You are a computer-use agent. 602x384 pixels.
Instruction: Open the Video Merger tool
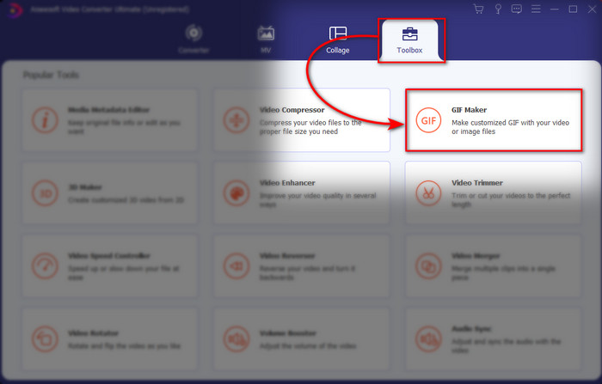(x=494, y=265)
